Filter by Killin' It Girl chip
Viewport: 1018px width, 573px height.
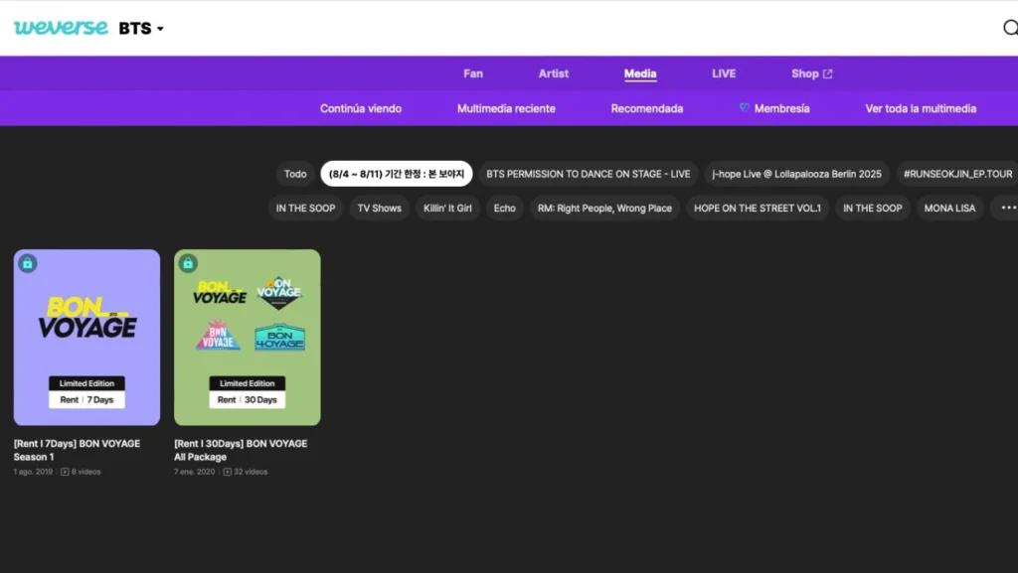tap(447, 209)
